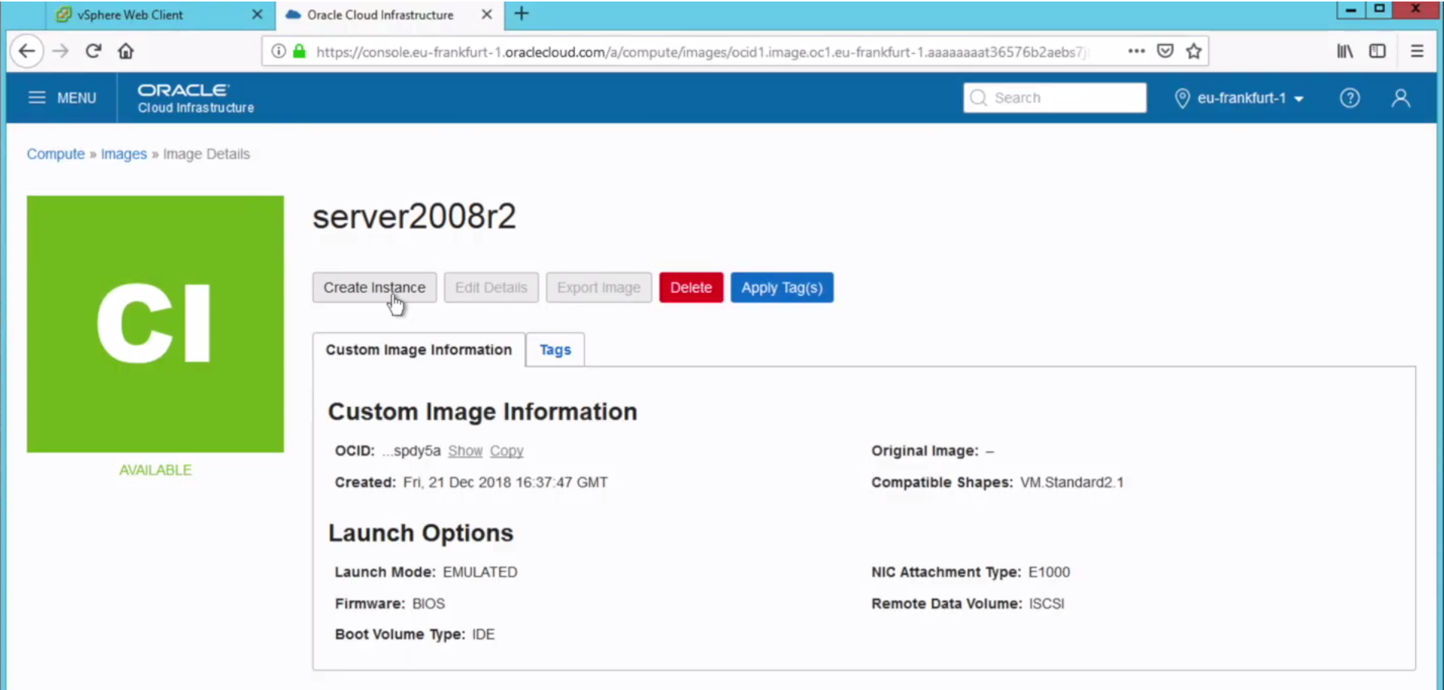The width and height of the screenshot is (1444, 690).
Task: Open the Oracle MENU navigation
Action: [62, 98]
